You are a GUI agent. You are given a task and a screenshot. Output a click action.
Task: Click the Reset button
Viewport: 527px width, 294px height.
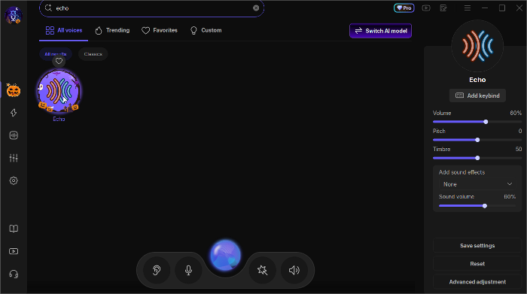(x=477, y=264)
